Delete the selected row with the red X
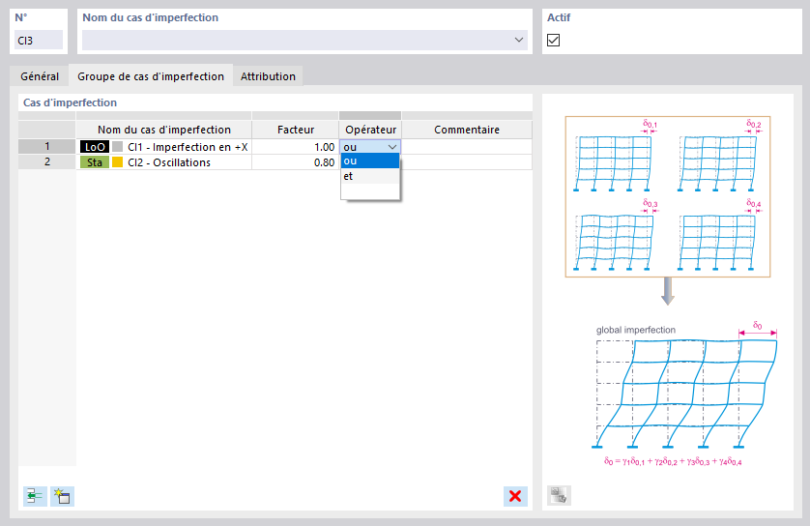The image size is (810, 526). point(515,496)
